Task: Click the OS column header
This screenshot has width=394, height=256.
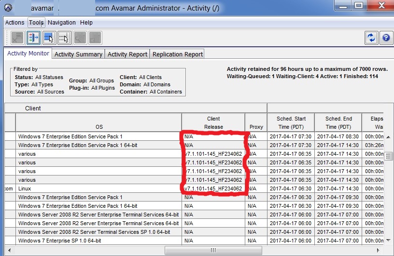Action: click(99, 122)
